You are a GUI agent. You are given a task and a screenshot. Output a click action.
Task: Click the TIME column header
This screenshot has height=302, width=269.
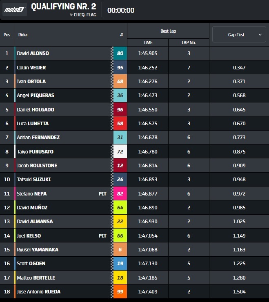(147, 42)
